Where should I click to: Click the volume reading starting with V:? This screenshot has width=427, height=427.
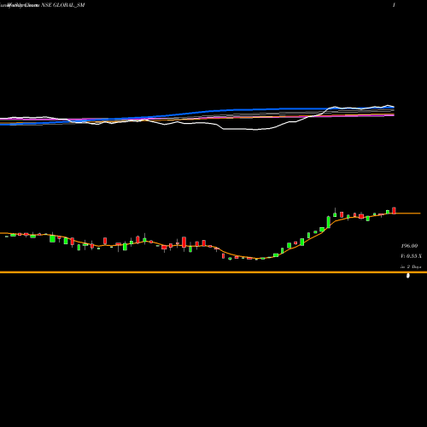pyautogui.click(x=411, y=256)
